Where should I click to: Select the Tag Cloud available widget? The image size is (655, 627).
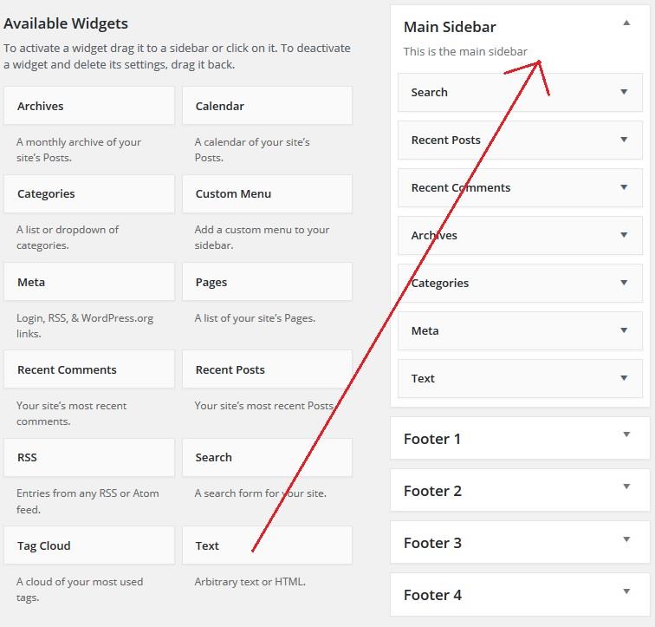point(88,545)
